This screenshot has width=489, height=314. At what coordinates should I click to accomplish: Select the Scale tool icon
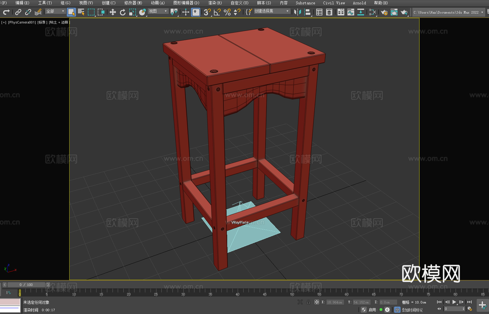click(133, 12)
